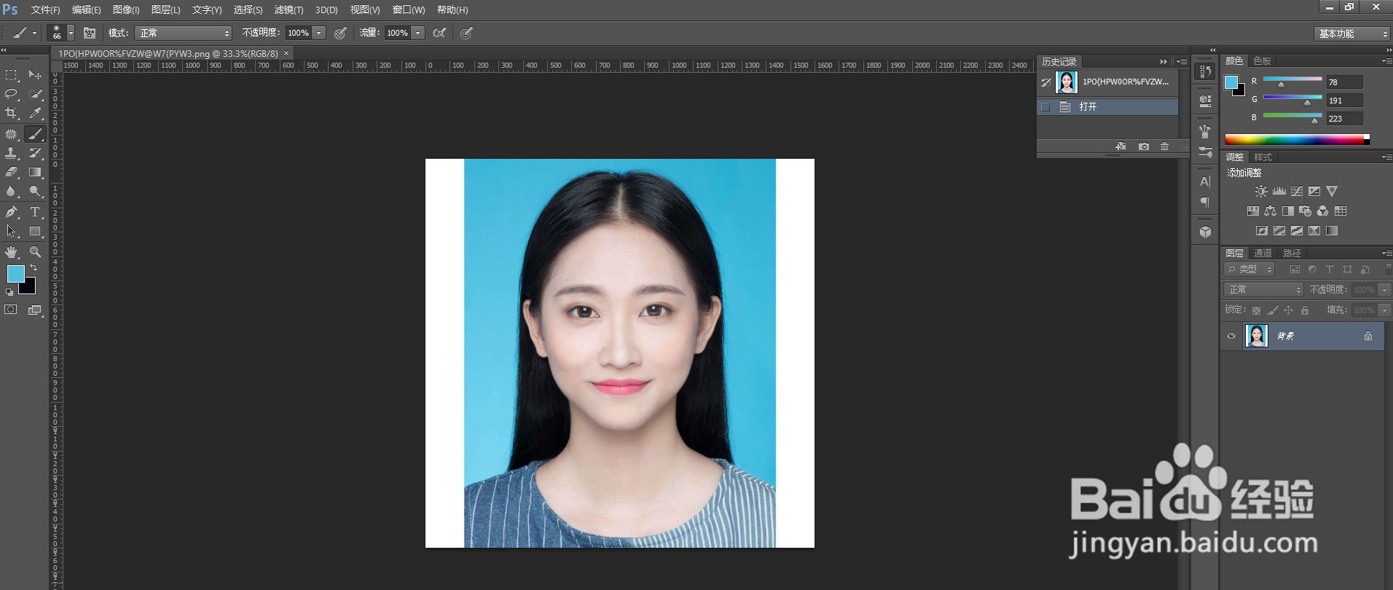
Task: Add Color Balance adjustment
Action: (1271, 211)
